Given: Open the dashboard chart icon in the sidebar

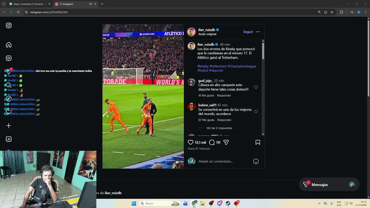Looking at the screenshot, I should pos(9,139).
